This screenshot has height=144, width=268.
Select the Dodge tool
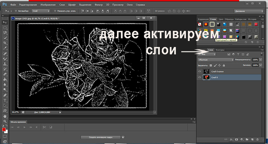click(5, 90)
